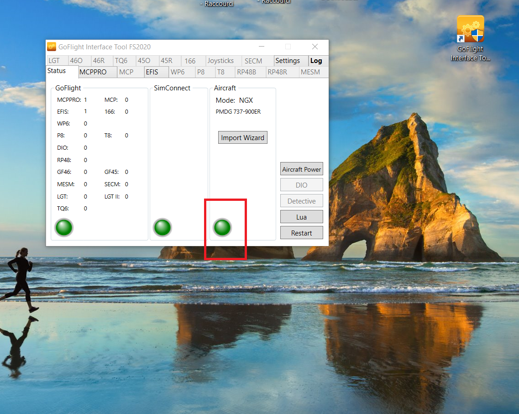Click the DIO button
This screenshot has height=414, width=519.
[x=302, y=185]
